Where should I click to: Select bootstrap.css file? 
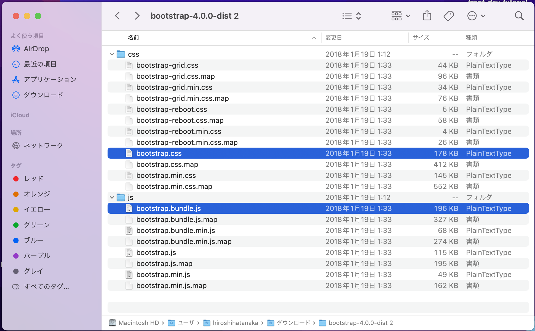159,153
